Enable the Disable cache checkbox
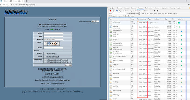This screenshot has width=190, height=100. coord(133,11)
